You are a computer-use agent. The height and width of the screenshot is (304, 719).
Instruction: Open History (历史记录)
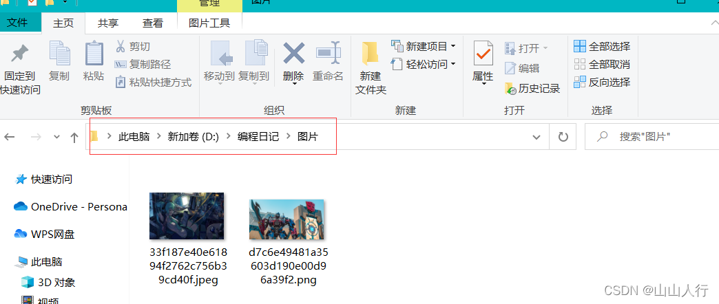532,88
